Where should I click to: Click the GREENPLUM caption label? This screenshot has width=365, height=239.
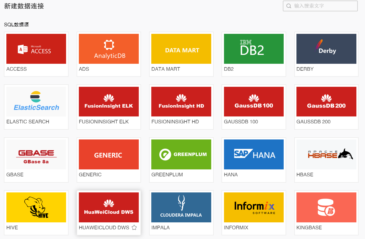point(167,175)
